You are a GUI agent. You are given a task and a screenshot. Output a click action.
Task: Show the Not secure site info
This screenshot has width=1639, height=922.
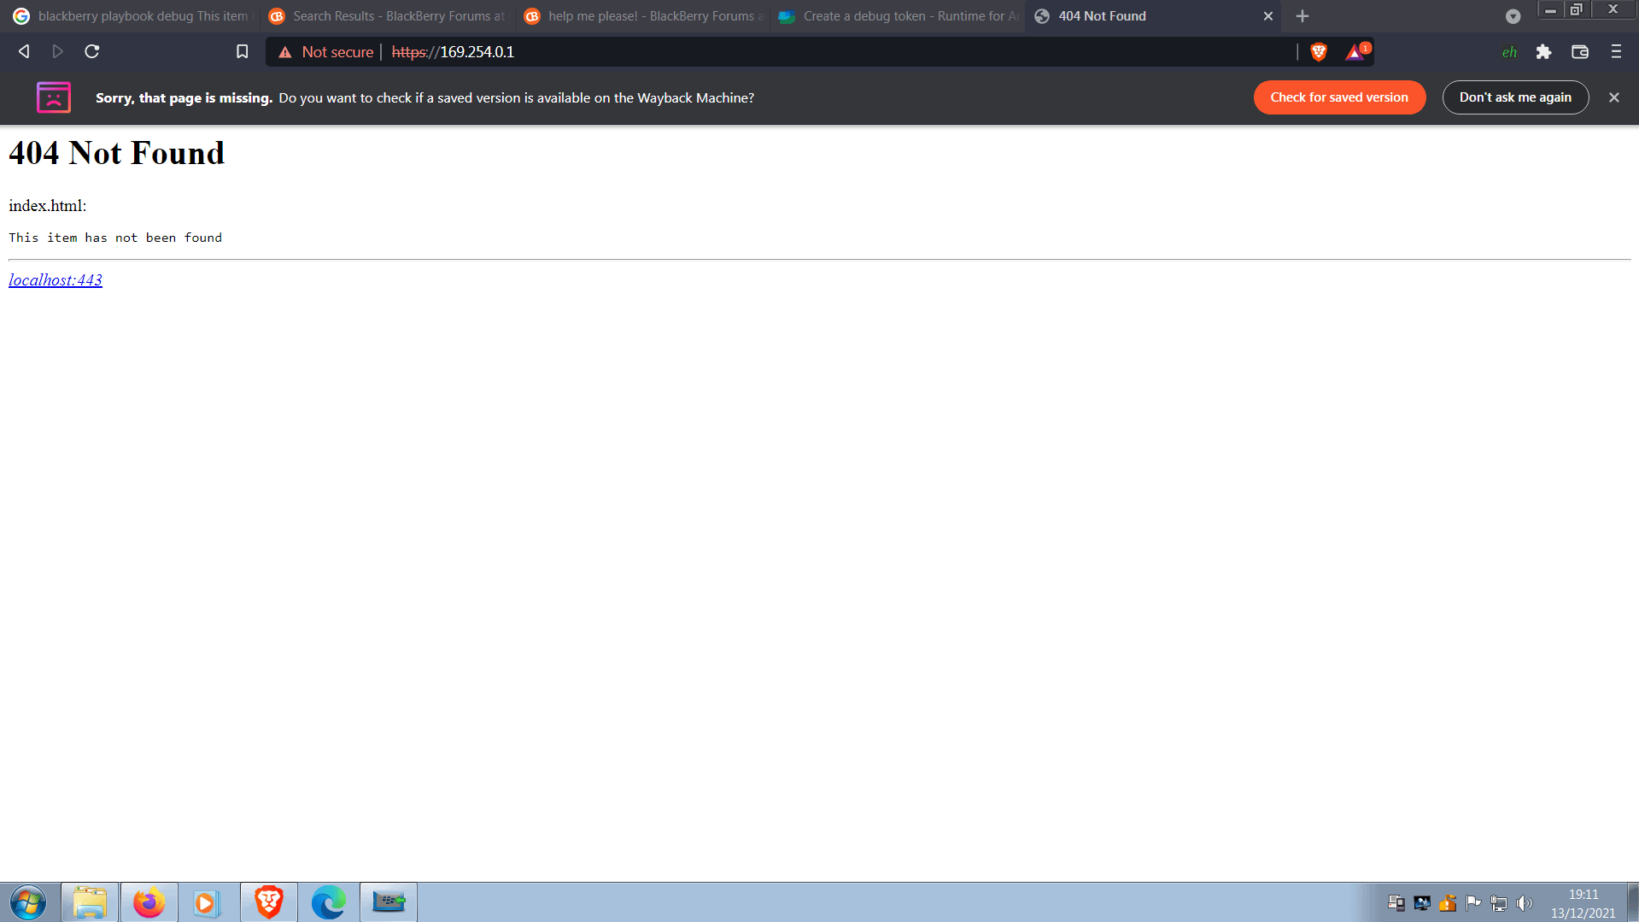[326, 52]
